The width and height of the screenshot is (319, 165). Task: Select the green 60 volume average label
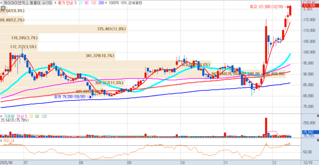coord(37,116)
